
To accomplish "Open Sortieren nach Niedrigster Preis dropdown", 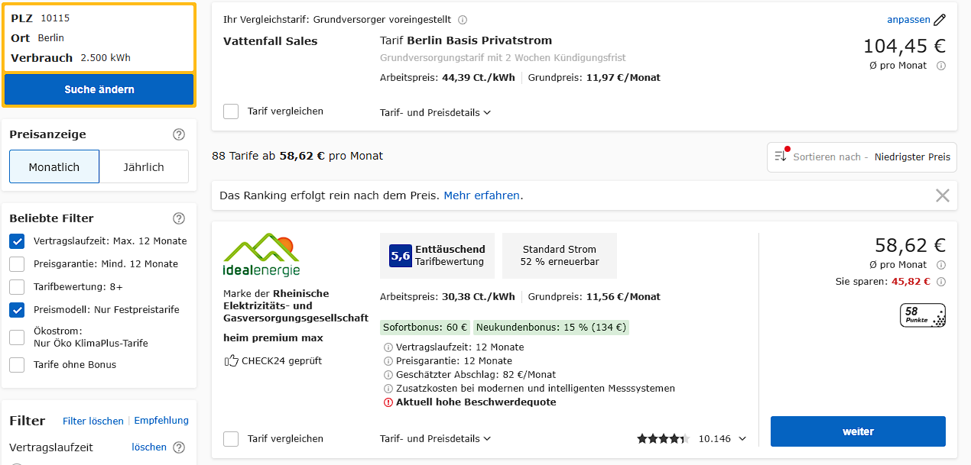I will [x=862, y=157].
